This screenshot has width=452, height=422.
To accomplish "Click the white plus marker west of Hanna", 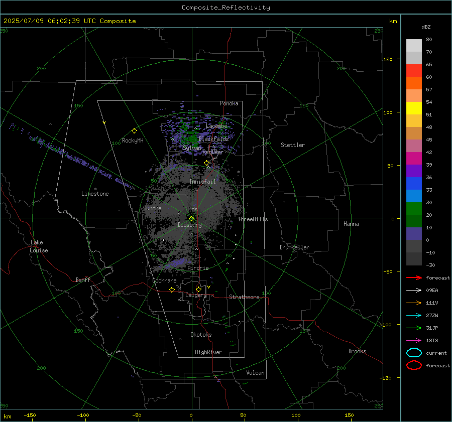I will [x=284, y=202].
